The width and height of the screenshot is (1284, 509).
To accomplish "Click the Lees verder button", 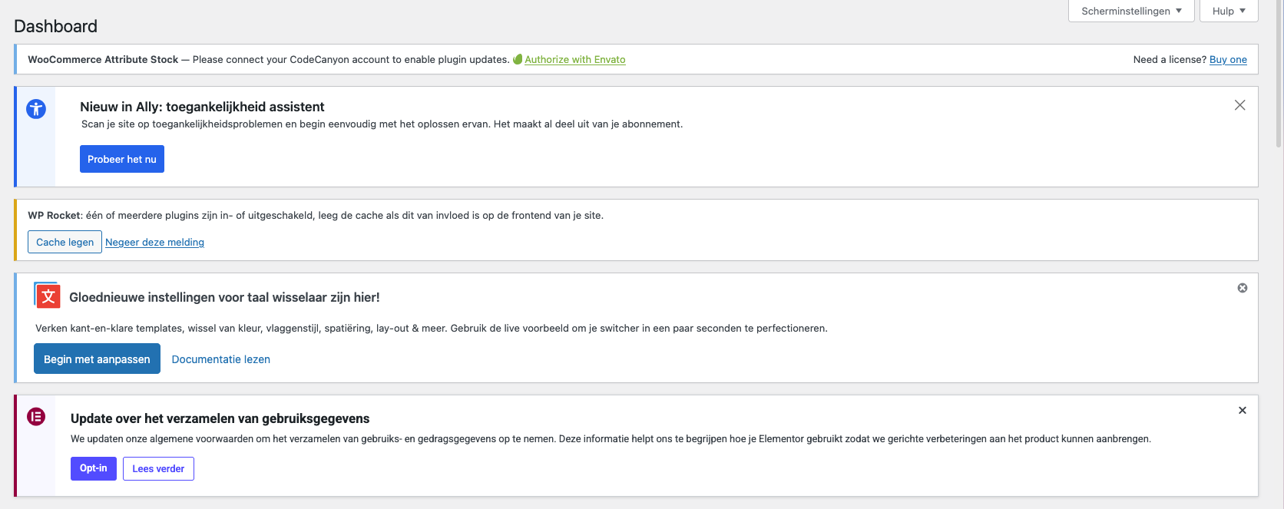I will 158,468.
